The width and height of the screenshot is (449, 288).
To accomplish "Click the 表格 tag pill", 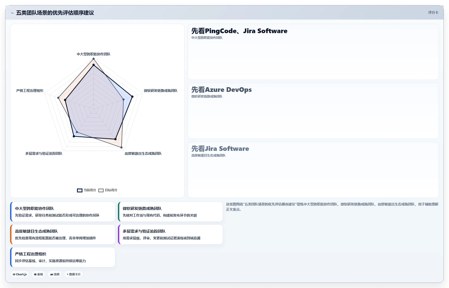I will coord(38,274).
